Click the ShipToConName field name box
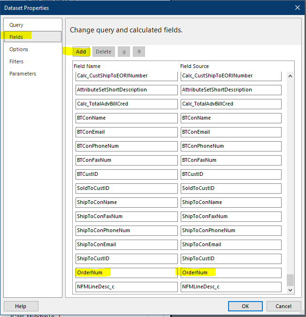The image size is (306, 317). [x=127, y=203]
